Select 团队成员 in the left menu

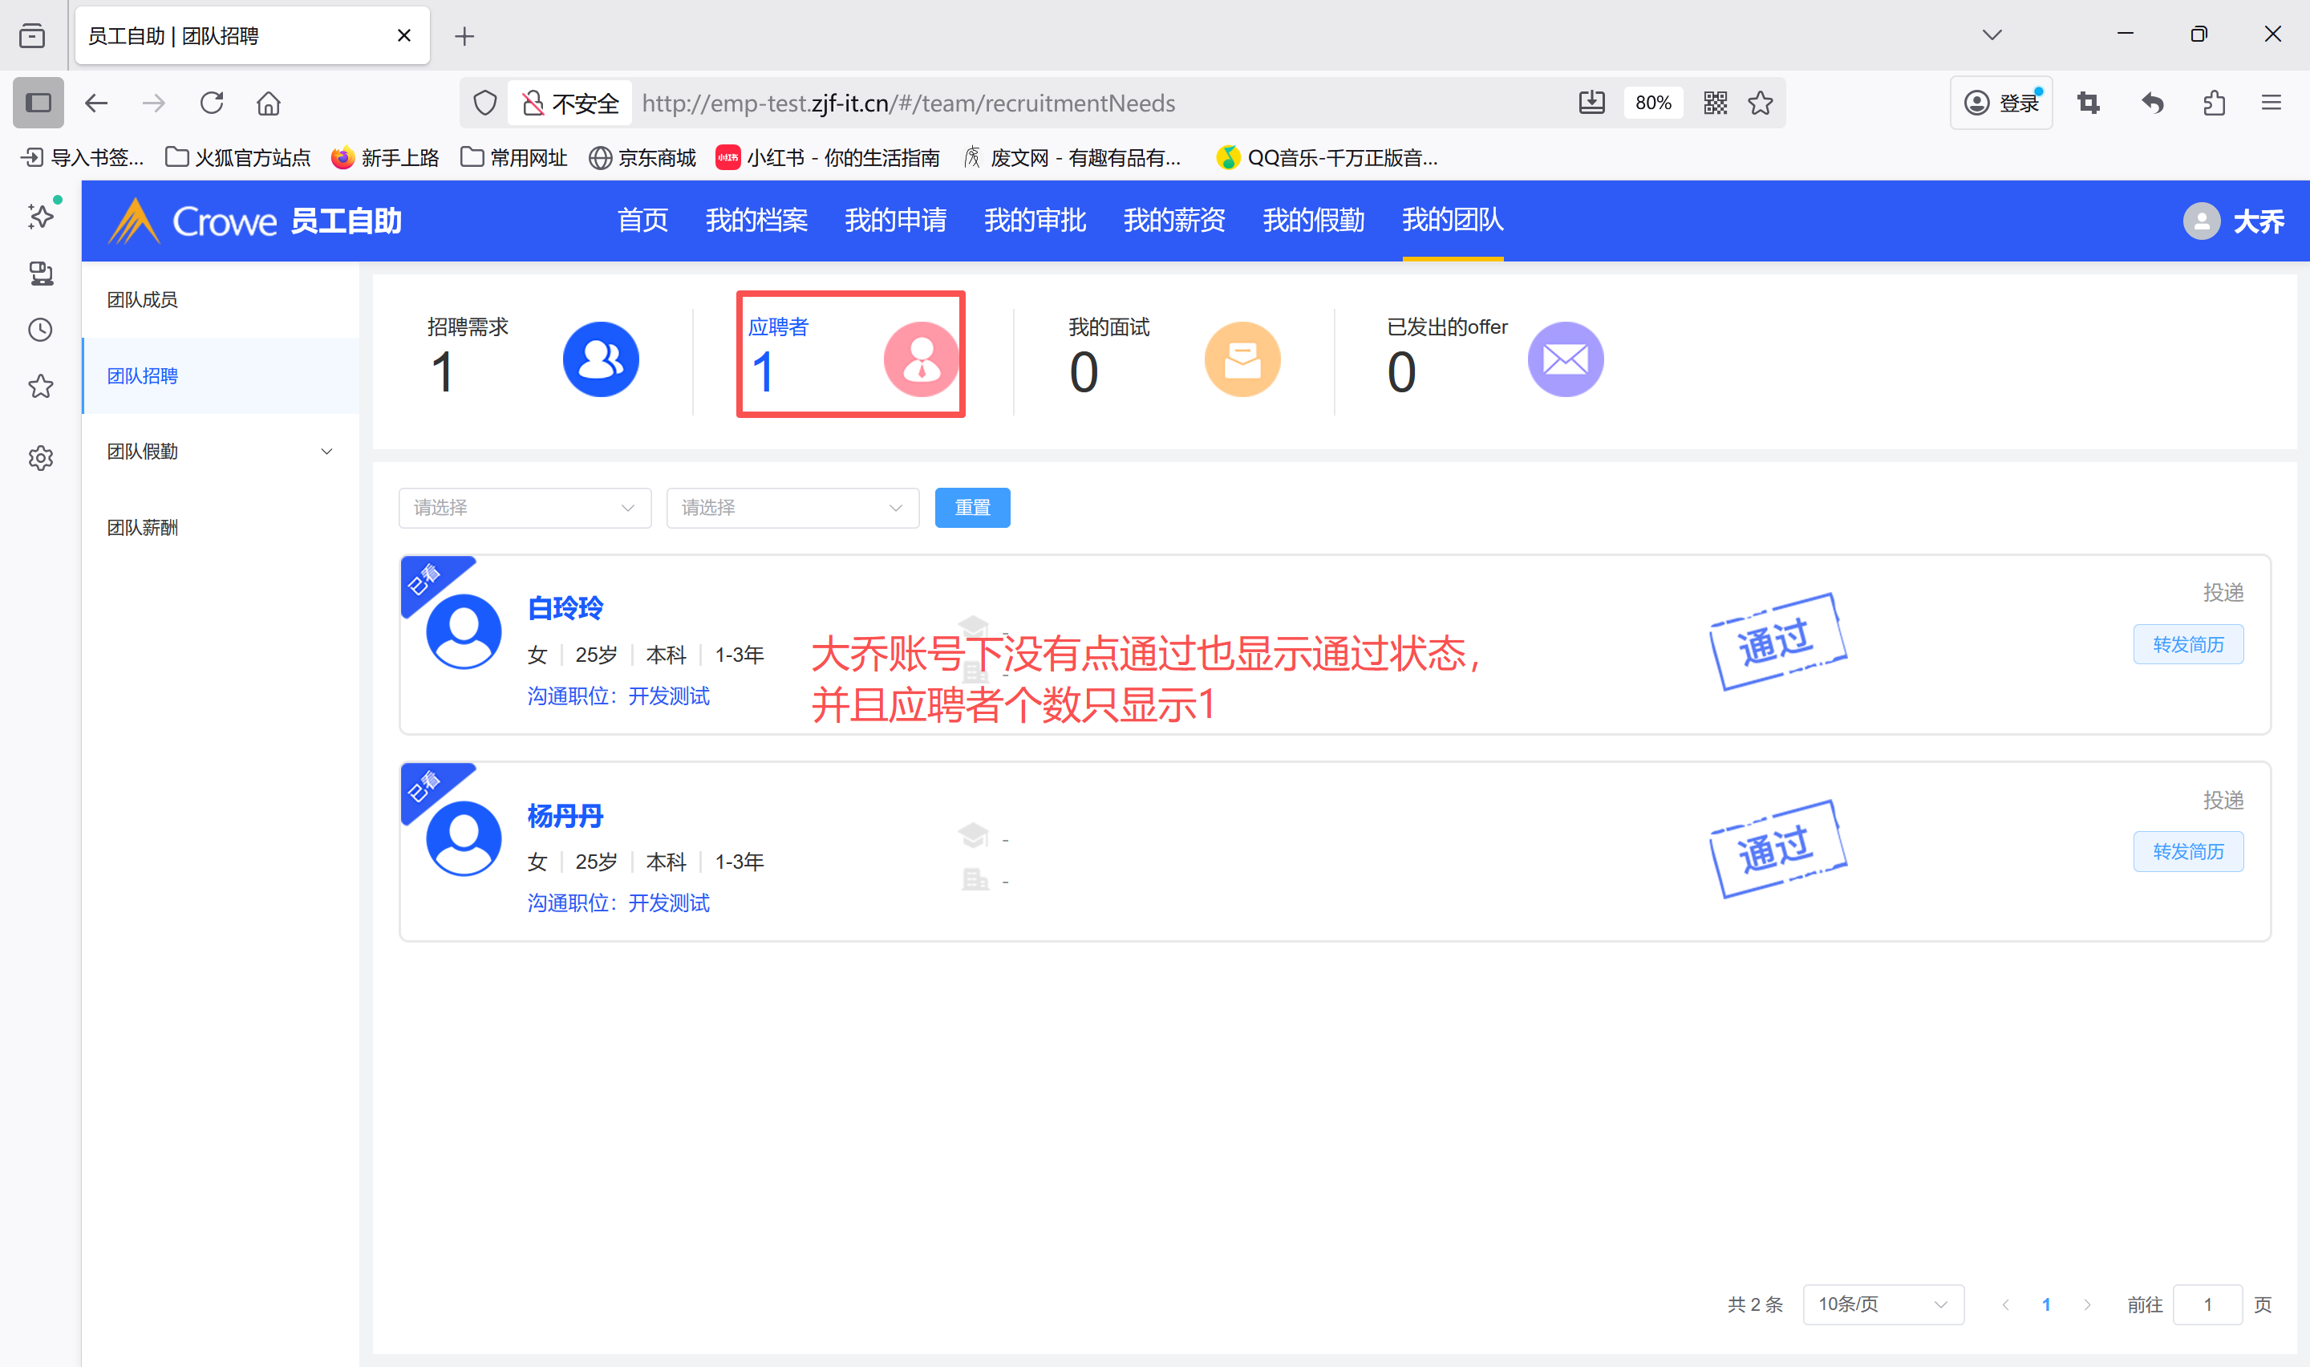[x=143, y=299]
